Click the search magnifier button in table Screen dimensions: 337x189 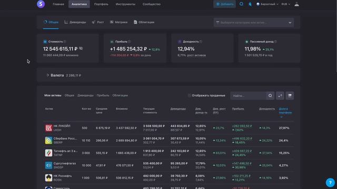coord(270,96)
